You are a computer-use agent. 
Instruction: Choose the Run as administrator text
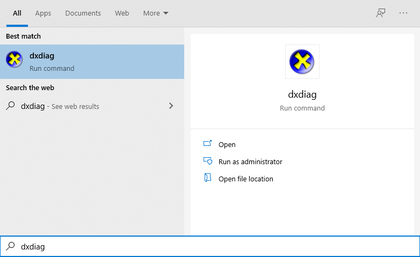[250, 161]
